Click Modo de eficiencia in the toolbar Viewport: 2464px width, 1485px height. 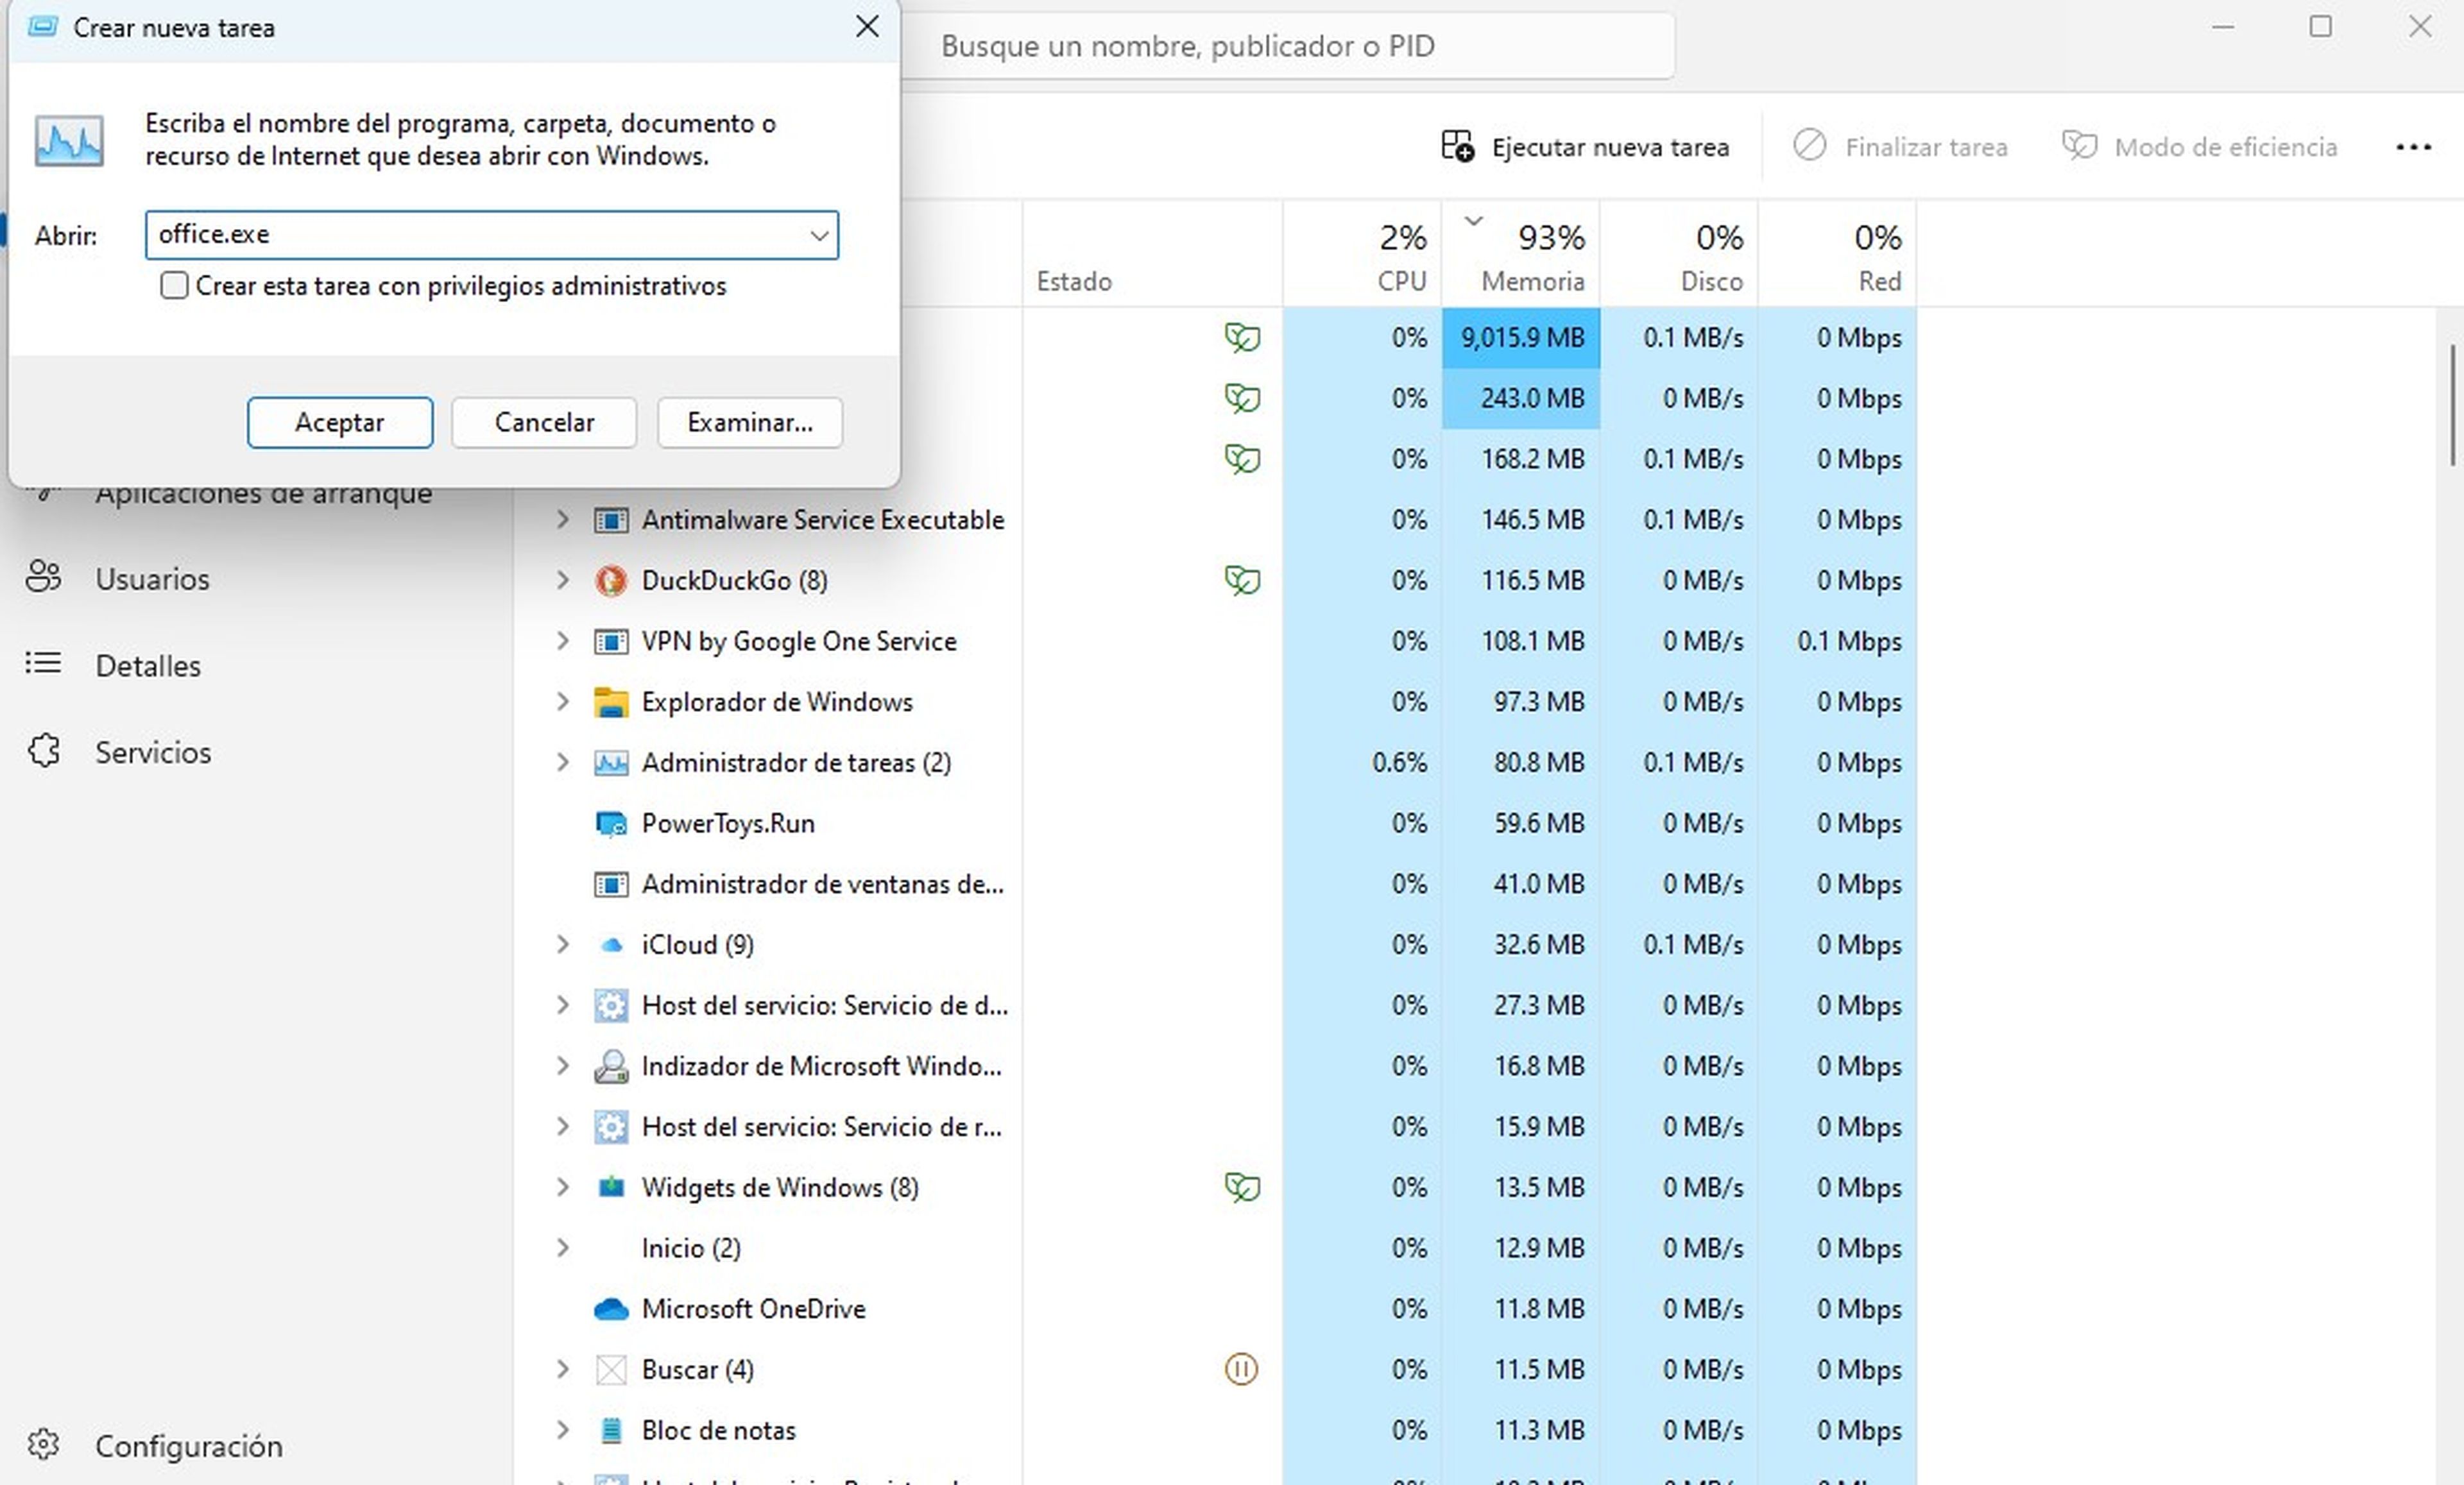pyautogui.click(x=2200, y=147)
